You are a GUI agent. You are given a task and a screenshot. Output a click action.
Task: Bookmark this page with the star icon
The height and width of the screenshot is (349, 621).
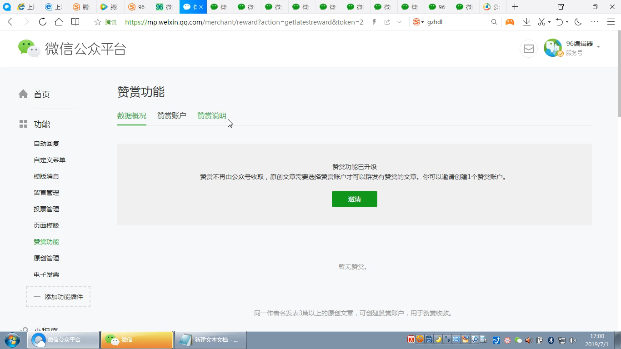97,22
